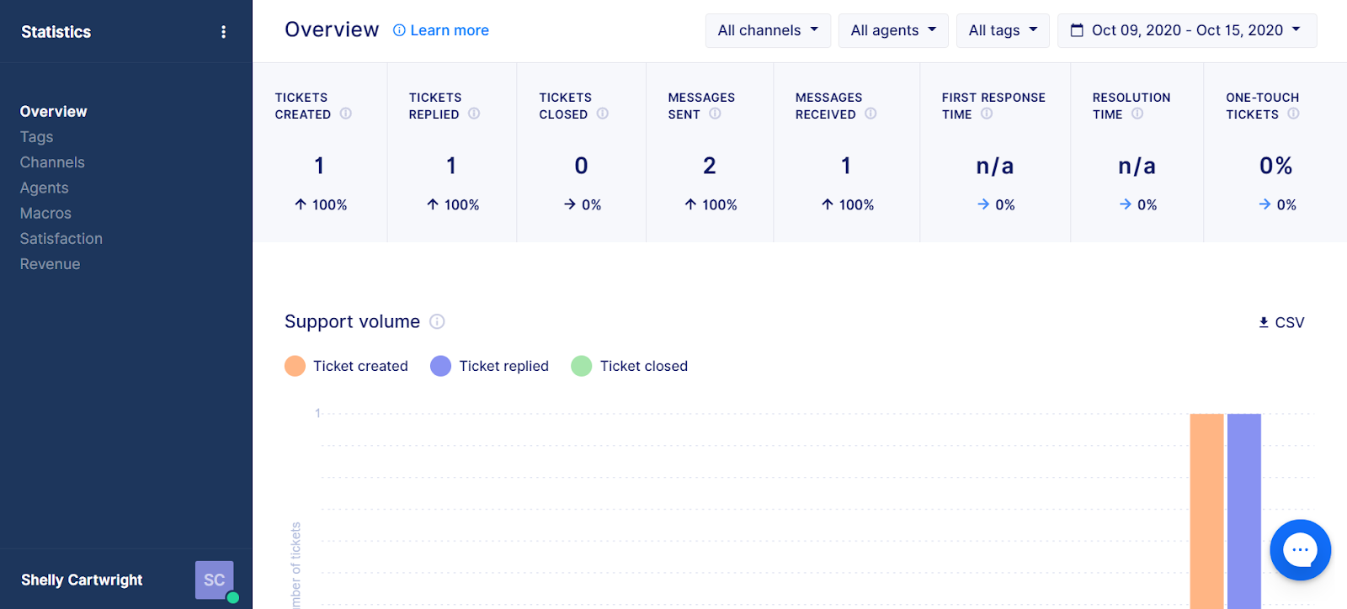The width and height of the screenshot is (1347, 609).
Task: Open the date range picker
Action: [1187, 30]
